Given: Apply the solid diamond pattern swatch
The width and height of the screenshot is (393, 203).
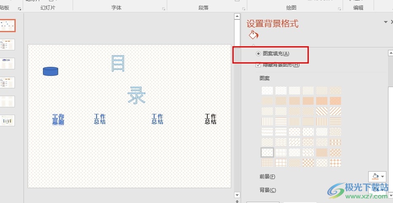Looking at the screenshot, I should point(335,163).
